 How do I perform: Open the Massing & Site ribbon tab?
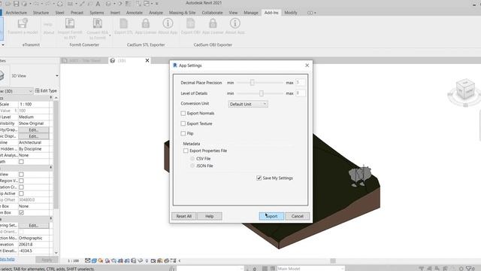[182, 13]
